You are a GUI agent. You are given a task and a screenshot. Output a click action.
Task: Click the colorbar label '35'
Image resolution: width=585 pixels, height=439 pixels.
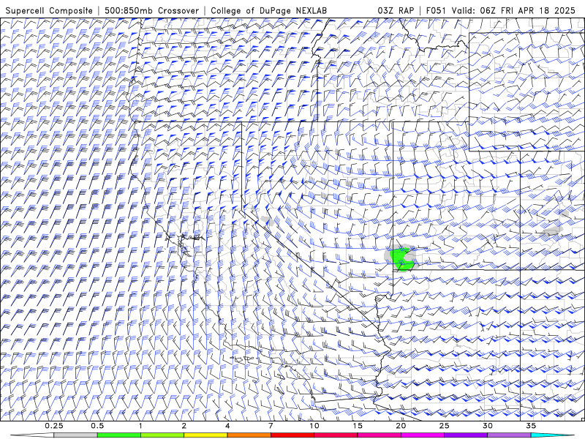(x=531, y=426)
